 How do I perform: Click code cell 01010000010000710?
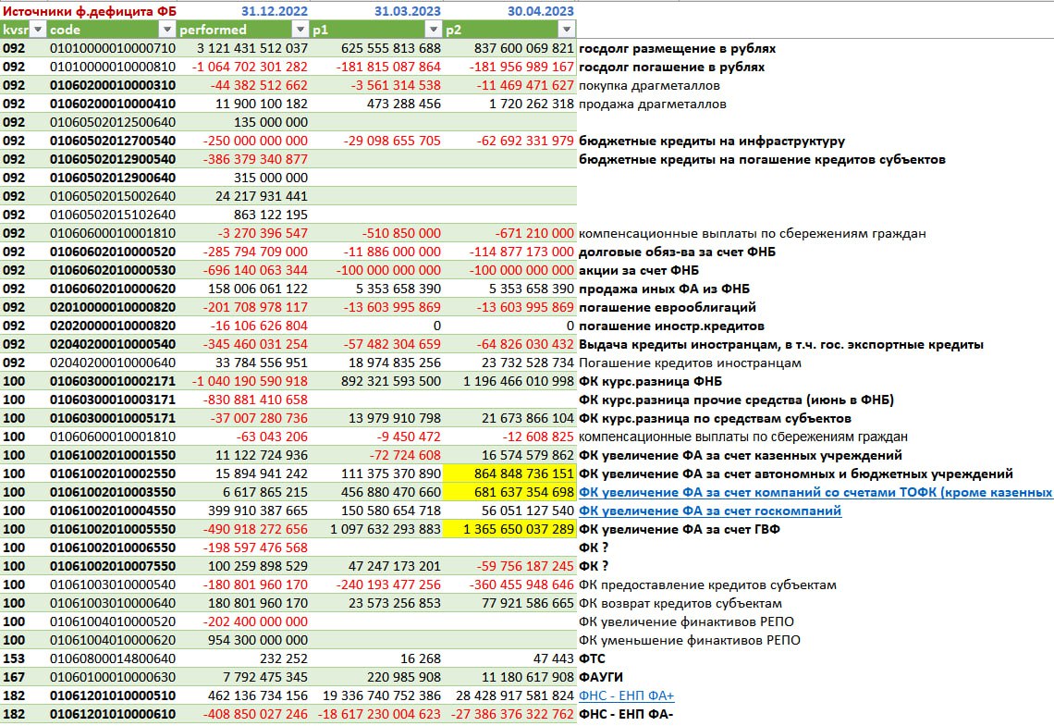[112, 48]
